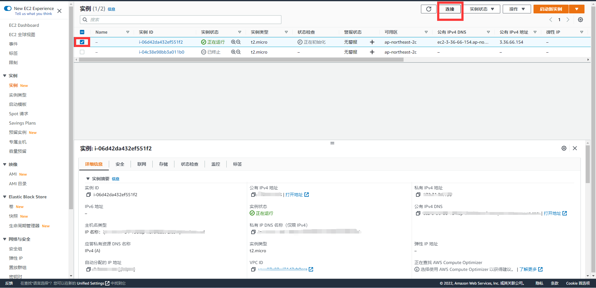596x288 pixels.
Task: Open the 实例状态 dropdown
Action: tap(482, 9)
